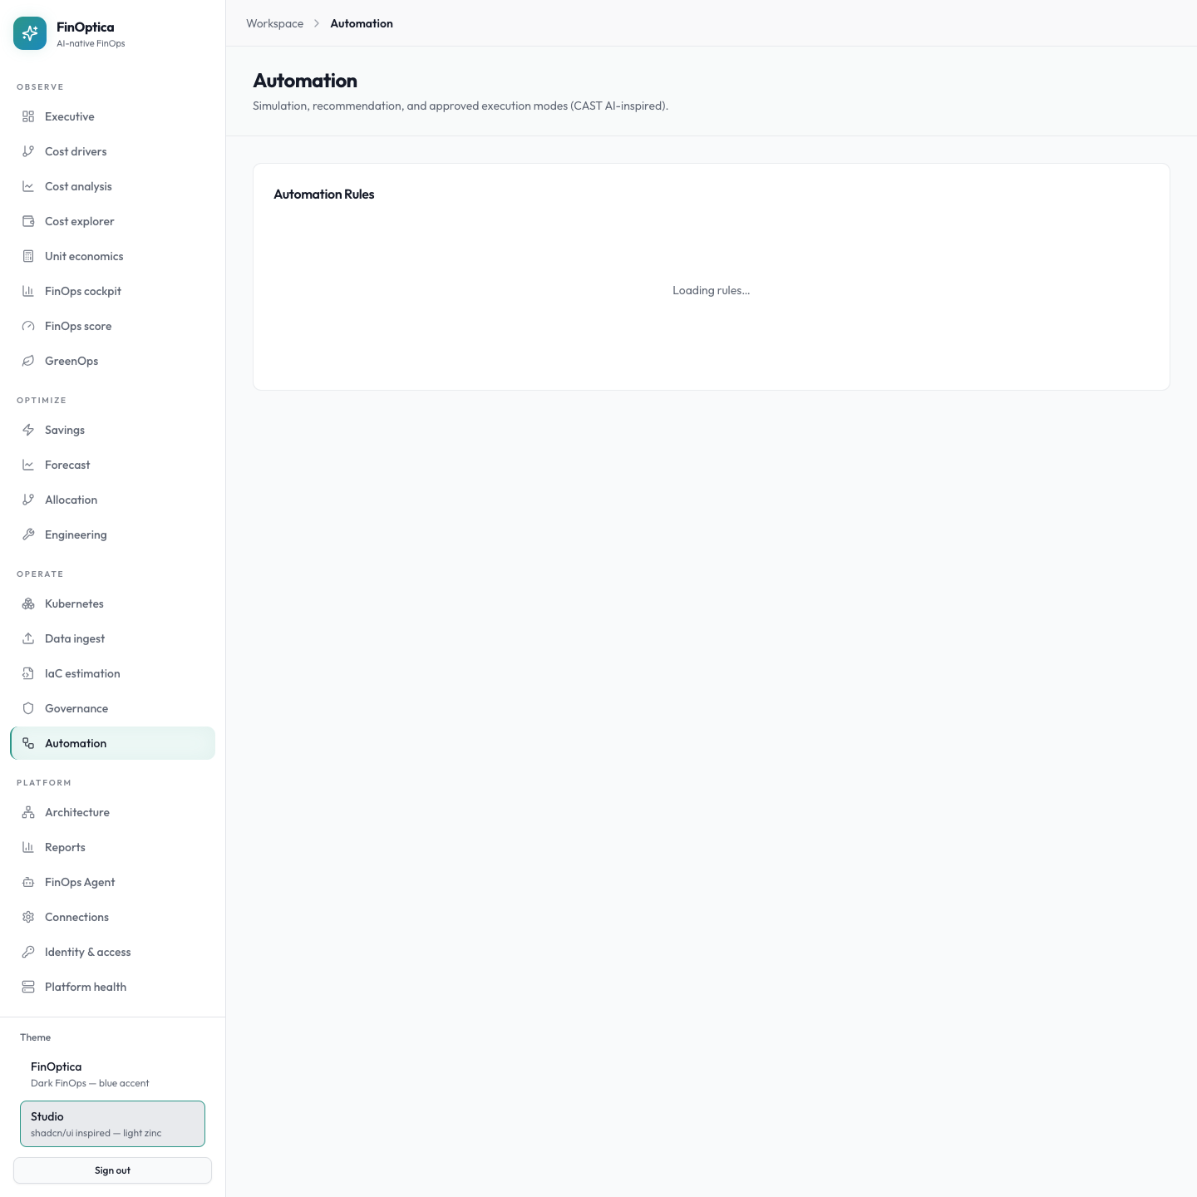View Platform health
This screenshot has height=1197, width=1197.
tap(112, 987)
